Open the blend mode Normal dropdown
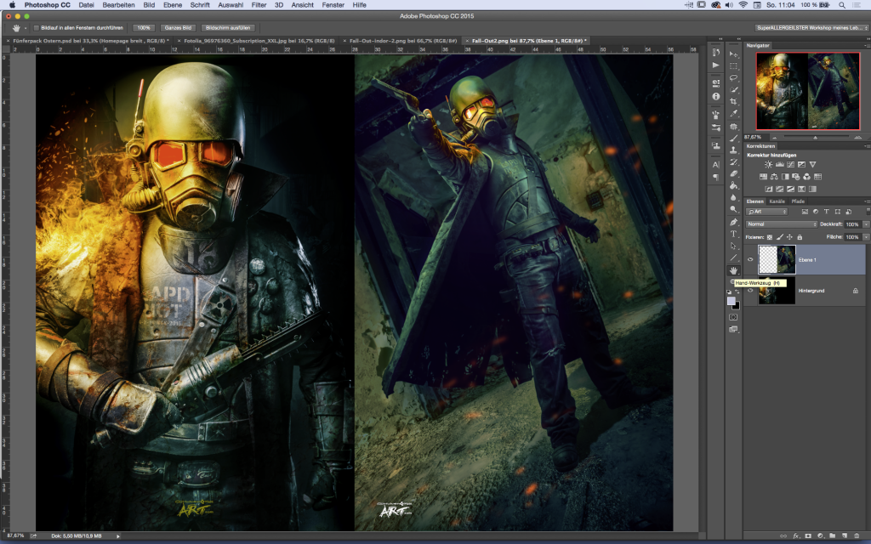Screen dimensions: 871x544 click(x=781, y=224)
